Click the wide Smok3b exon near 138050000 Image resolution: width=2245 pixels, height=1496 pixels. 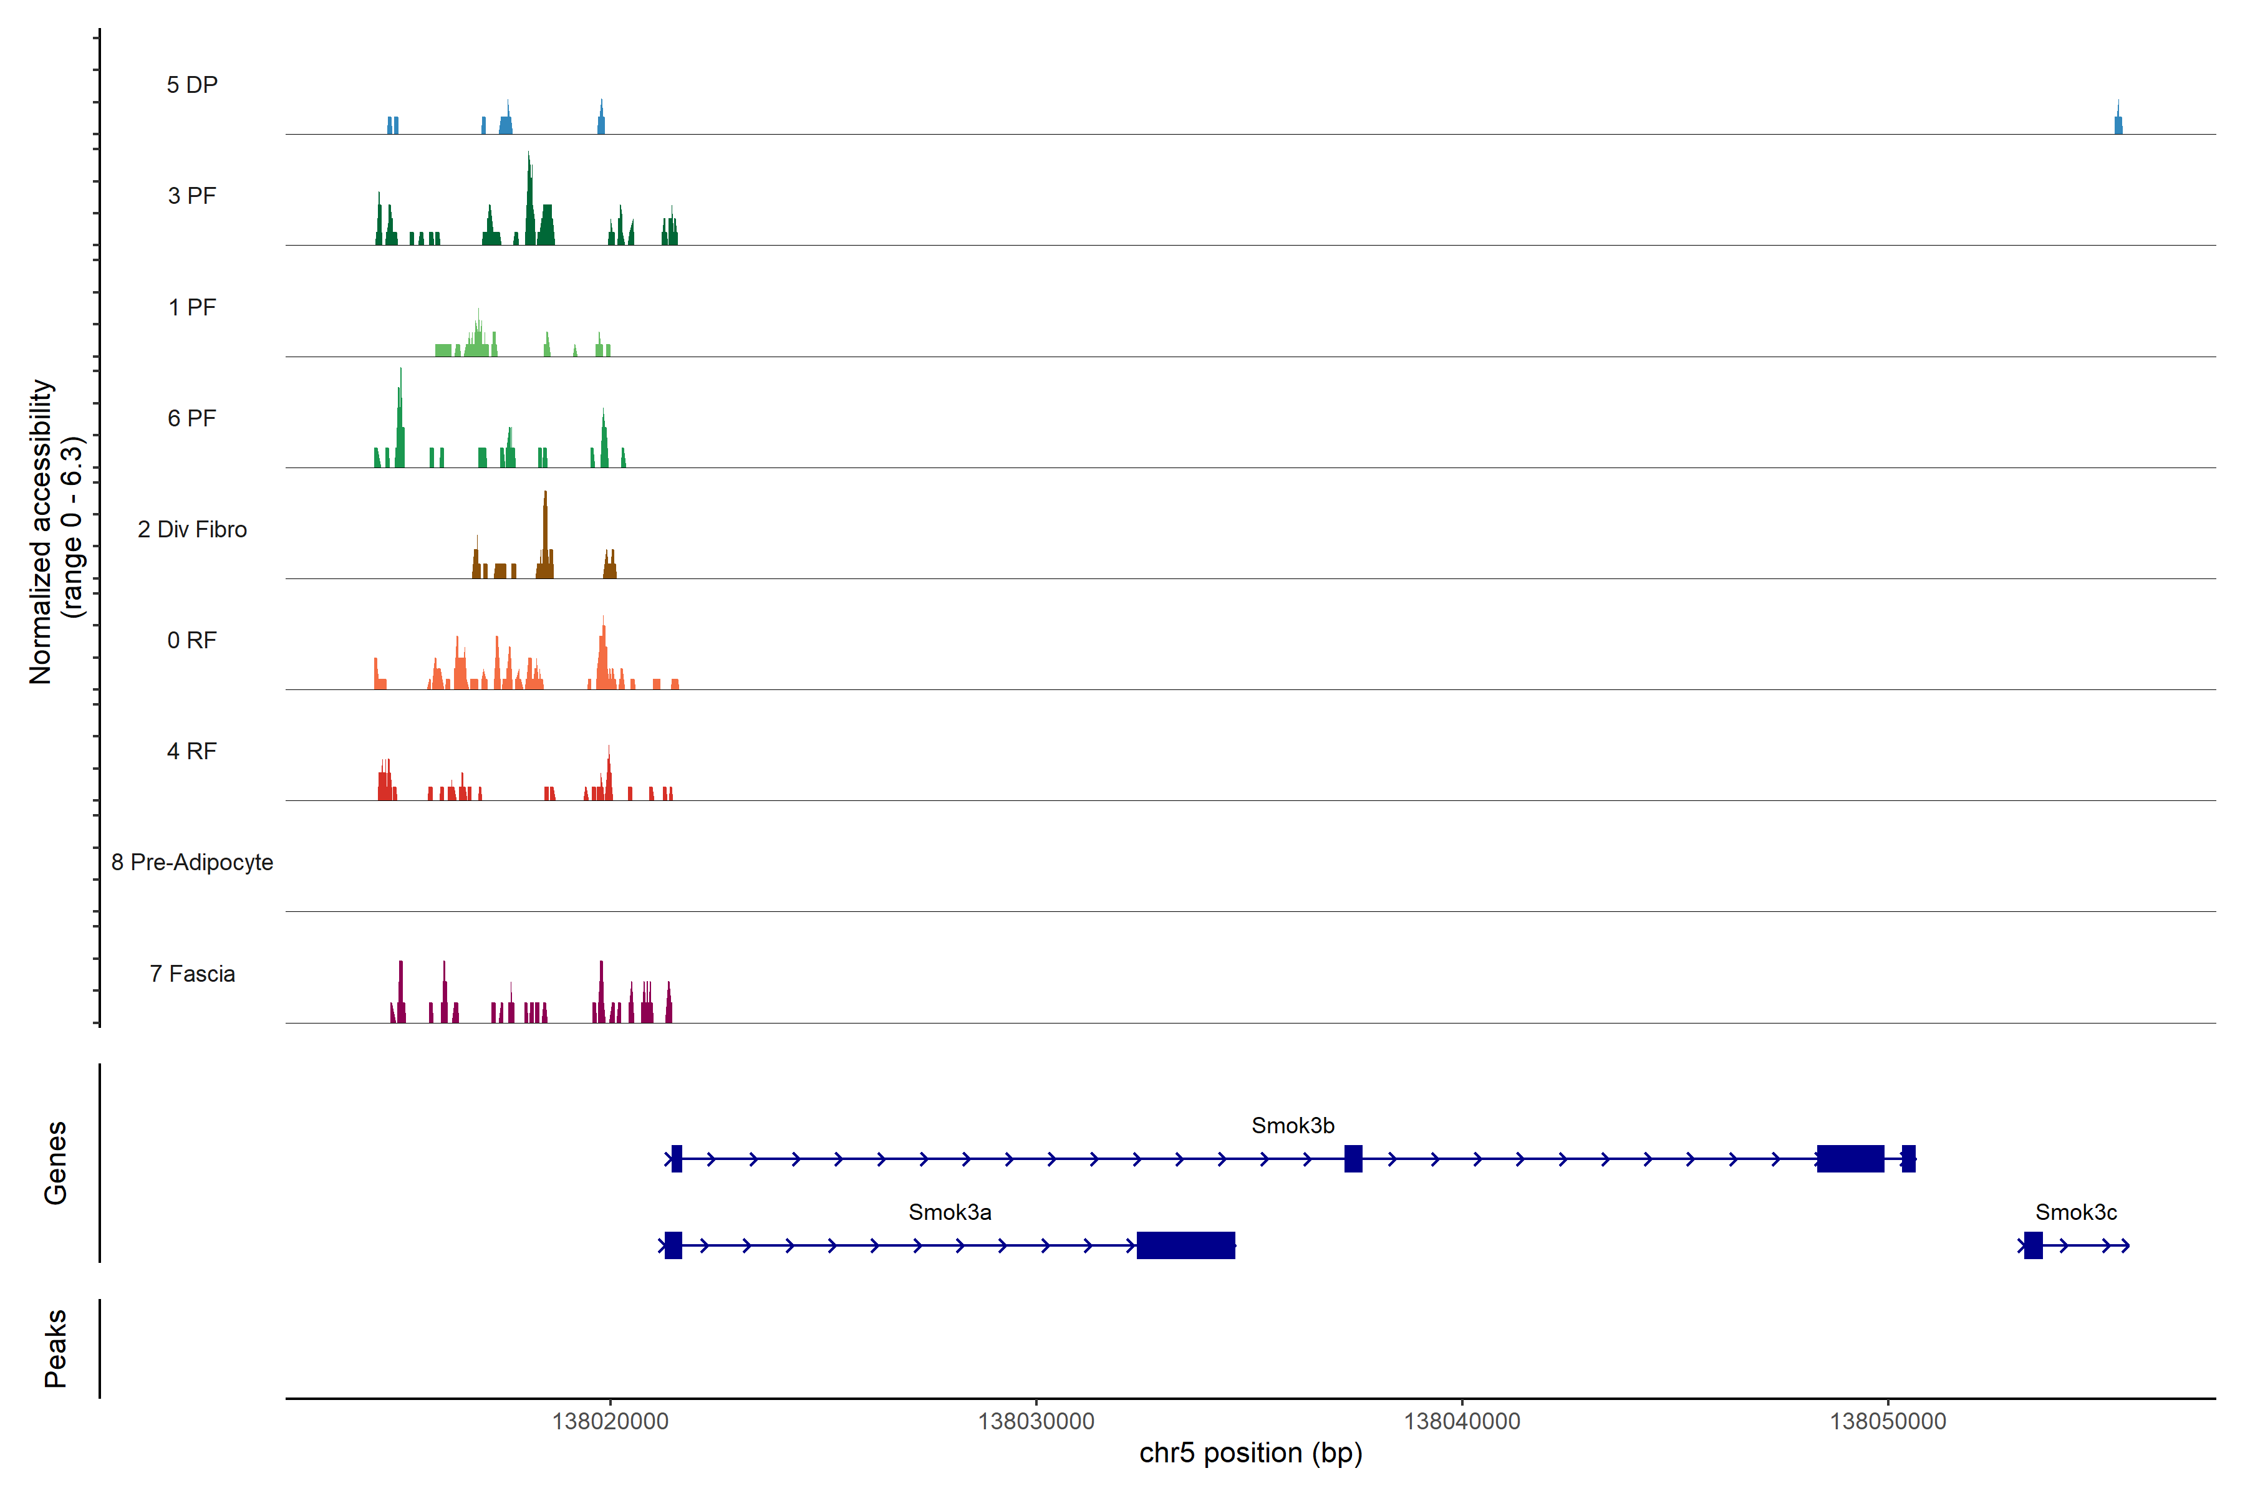tap(1850, 1158)
